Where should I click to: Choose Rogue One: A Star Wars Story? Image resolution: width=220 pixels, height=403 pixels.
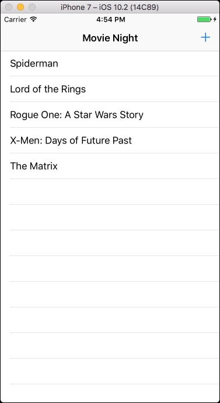110,115
